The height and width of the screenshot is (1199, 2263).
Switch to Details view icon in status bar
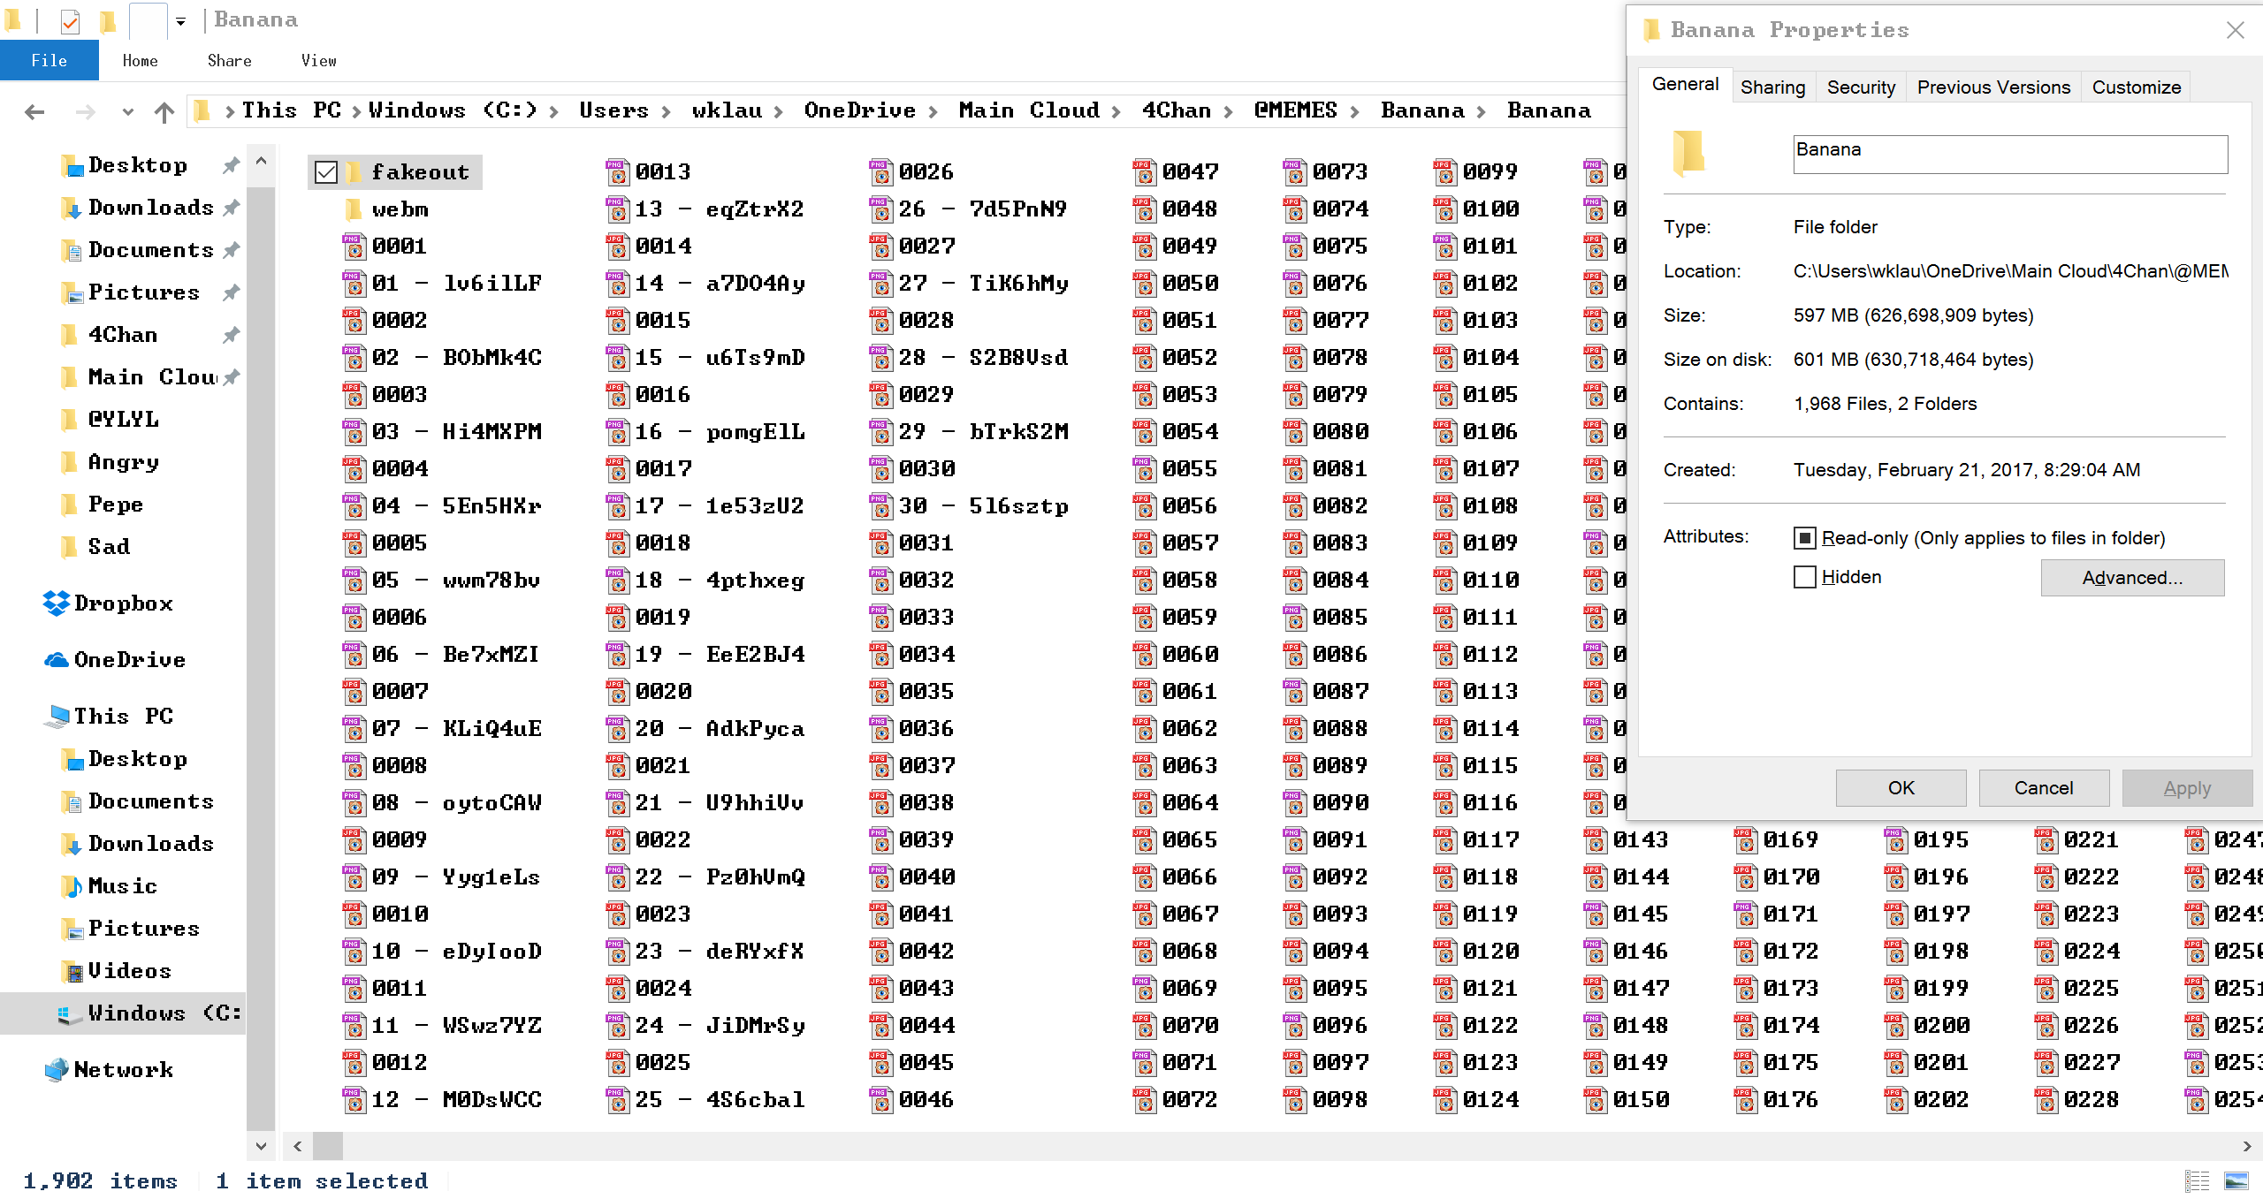2197,1180
